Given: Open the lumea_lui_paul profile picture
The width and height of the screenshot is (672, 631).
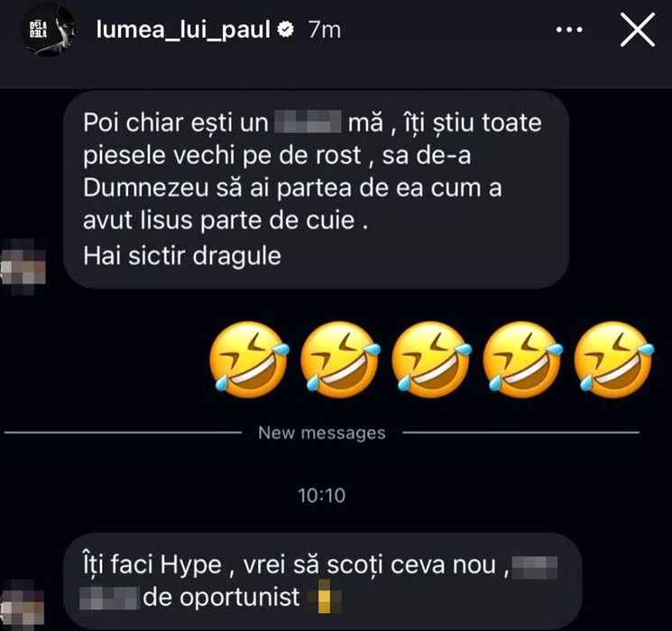Looking at the screenshot, I should click(x=49, y=30).
